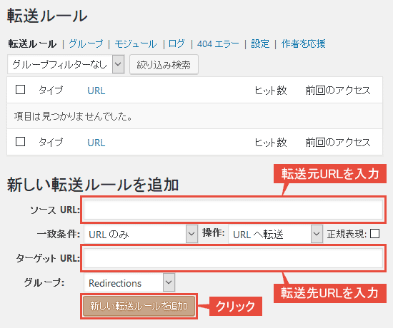Viewport: 393px width, 328px height.
Task: Focus the ターゲット URL input field
Action: [234, 258]
